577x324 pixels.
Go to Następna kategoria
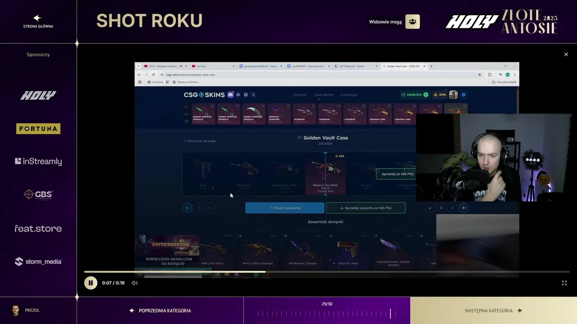(x=494, y=310)
